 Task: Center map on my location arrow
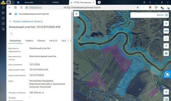coord(166,92)
